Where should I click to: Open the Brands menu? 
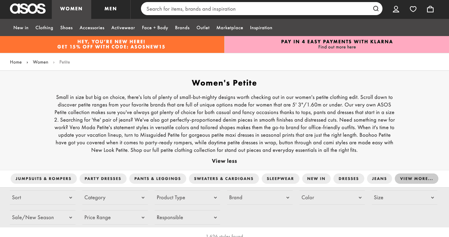[x=182, y=28]
